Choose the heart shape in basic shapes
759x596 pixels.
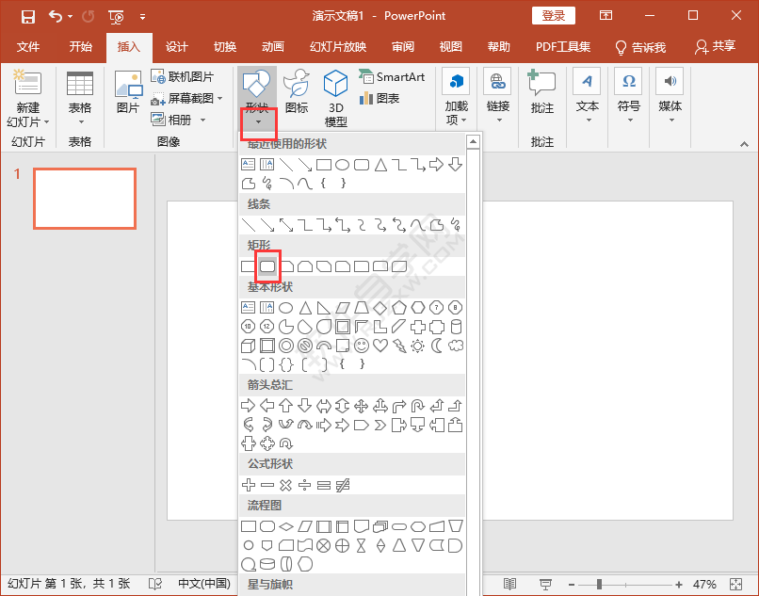(x=380, y=346)
